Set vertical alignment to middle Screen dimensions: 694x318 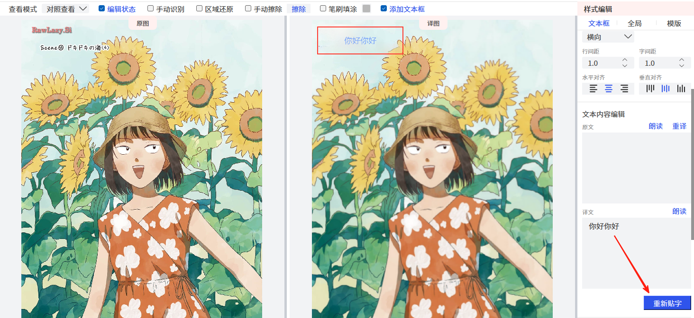coord(666,88)
